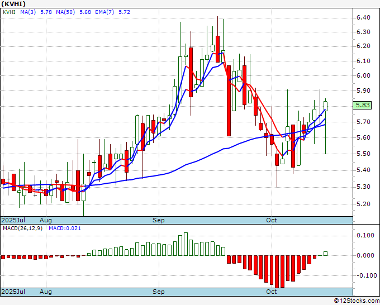Click the large red candlestick falling to 5.61
The image size is (380, 305).
(229, 101)
